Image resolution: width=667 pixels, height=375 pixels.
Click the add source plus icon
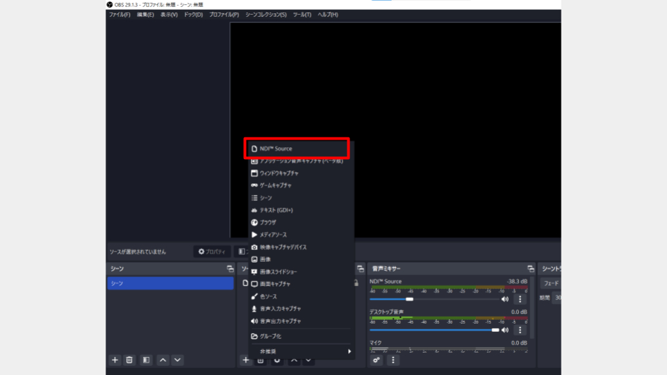pyautogui.click(x=245, y=360)
